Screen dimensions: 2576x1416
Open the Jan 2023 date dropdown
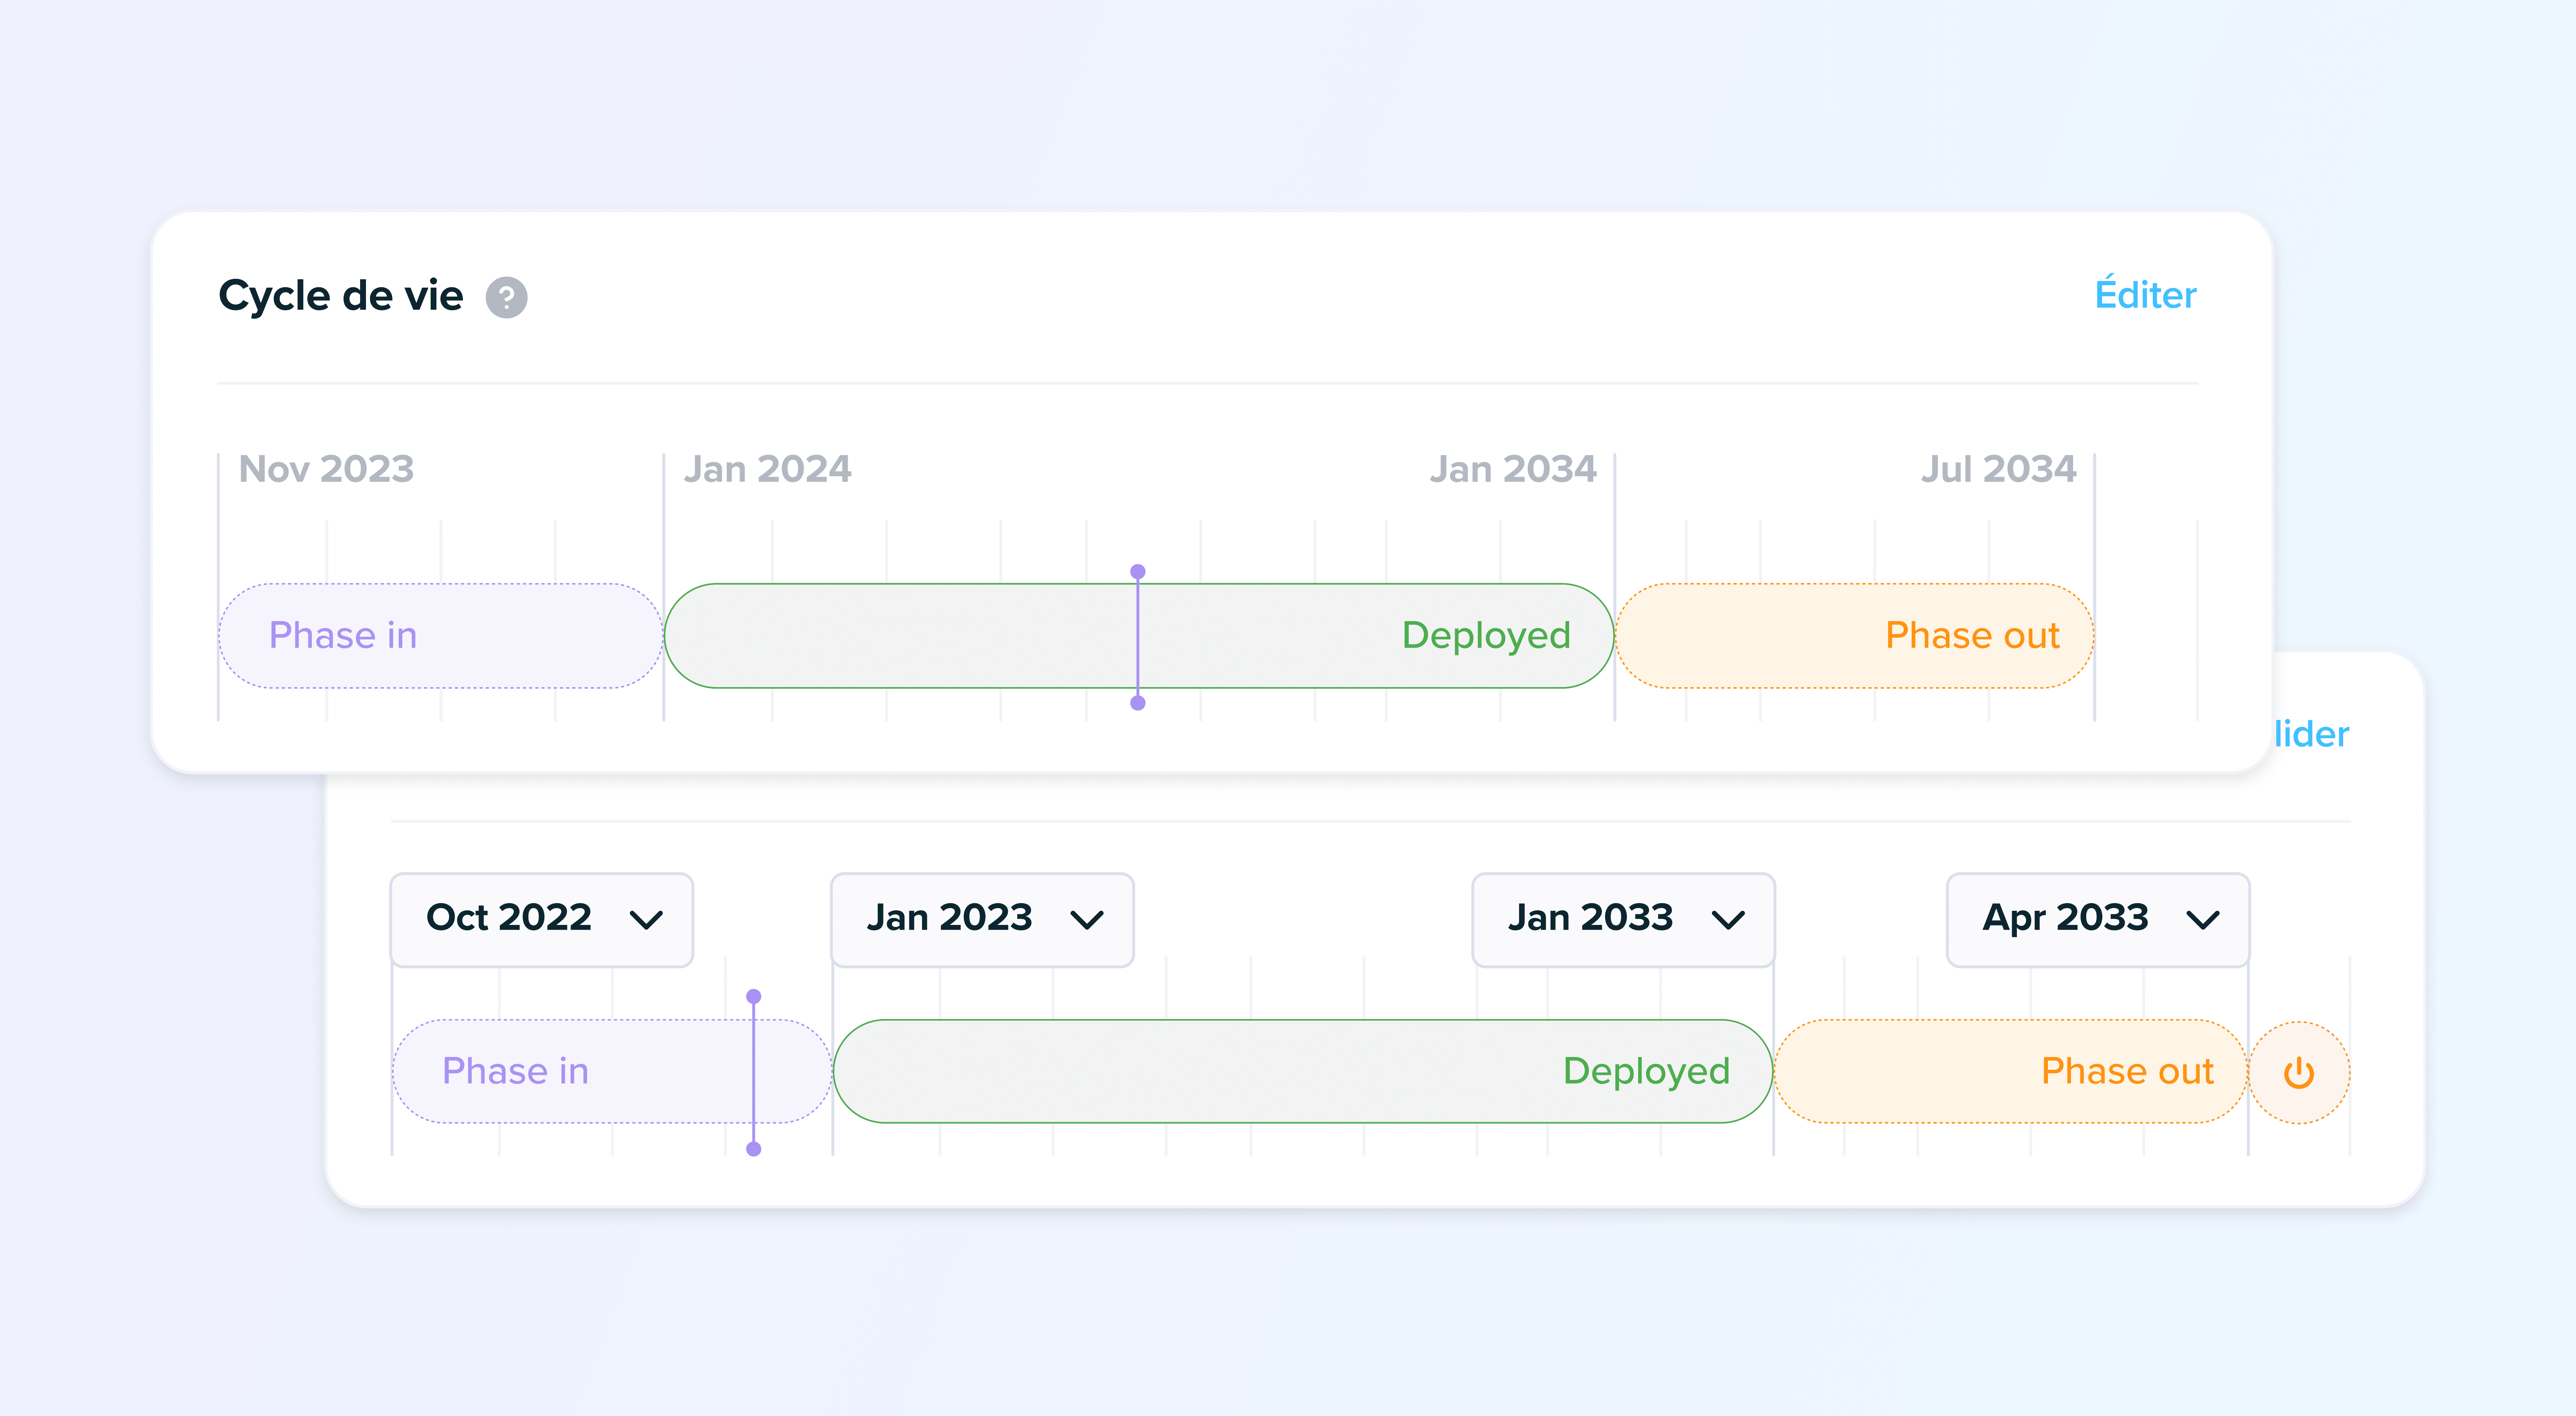click(x=982, y=918)
